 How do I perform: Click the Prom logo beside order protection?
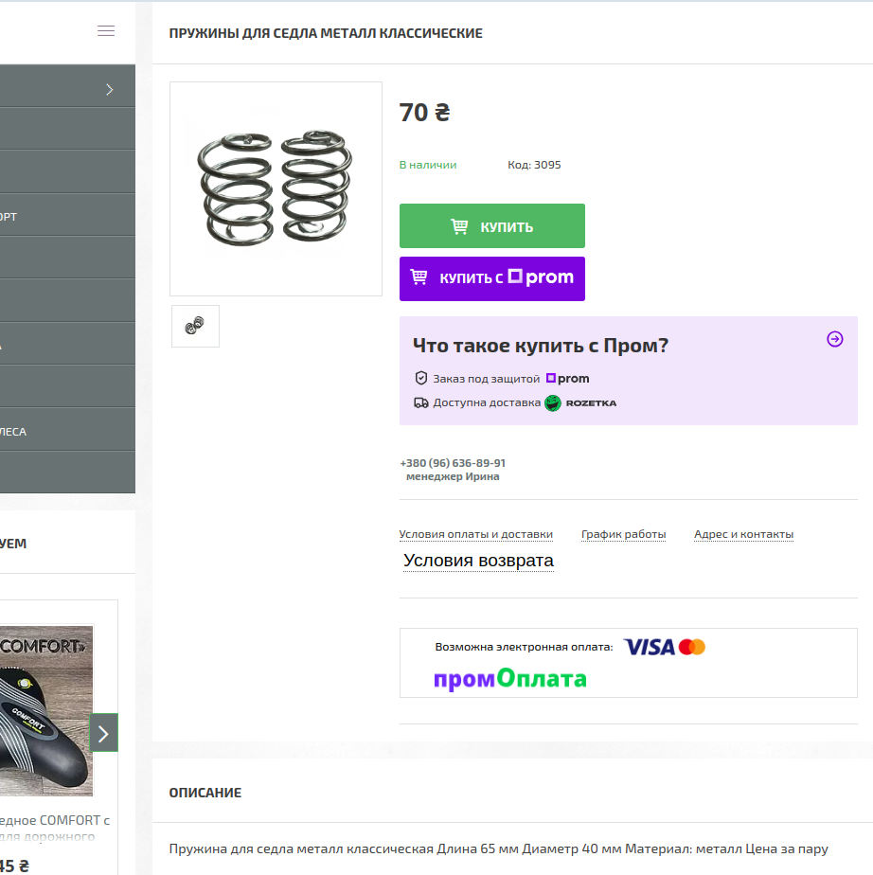[x=567, y=379]
